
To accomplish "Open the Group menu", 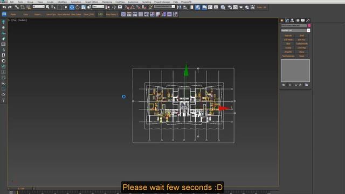I will pos(30,2).
